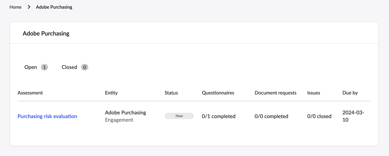389x156 pixels.
Task: Select the Adobe Purchasing entity cell
Action: pyautogui.click(x=125, y=112)
